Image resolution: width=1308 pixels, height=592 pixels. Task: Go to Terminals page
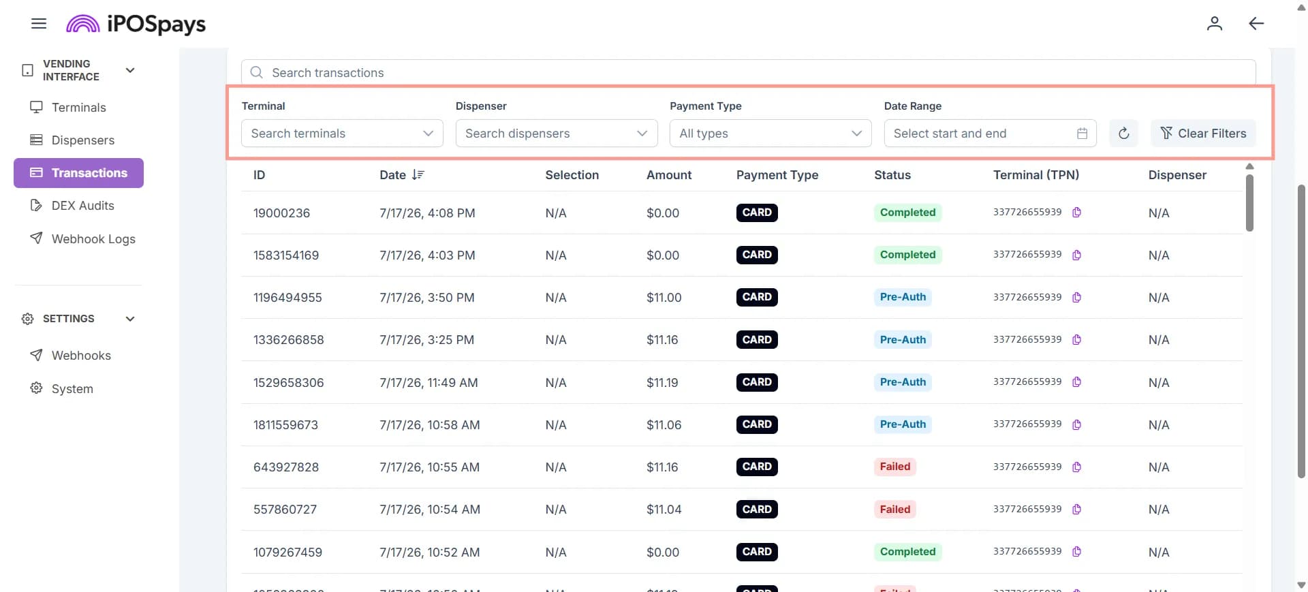[78, 108]
